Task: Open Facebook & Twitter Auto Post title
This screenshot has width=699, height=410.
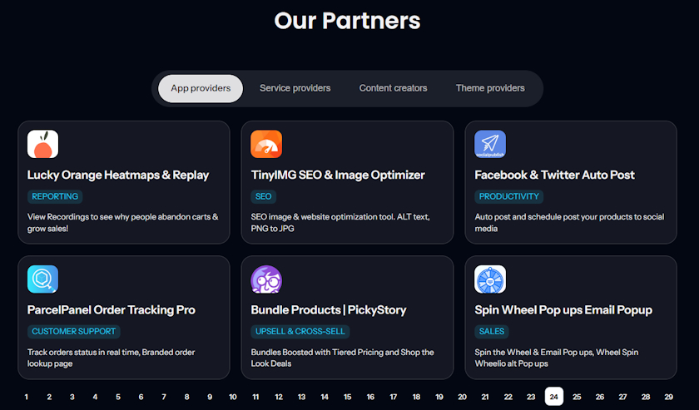Action: [x=554, y=175]
